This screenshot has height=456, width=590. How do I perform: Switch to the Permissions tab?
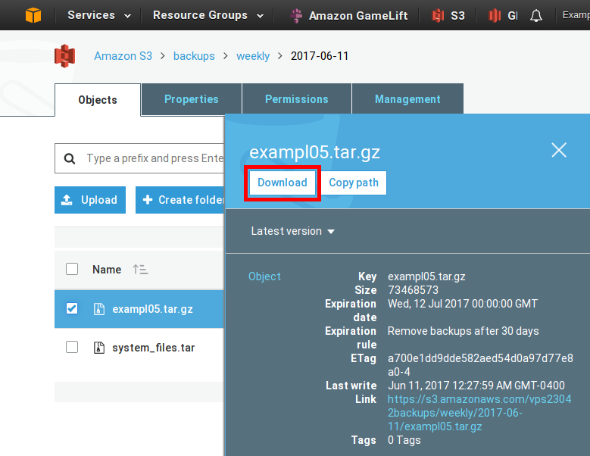coord(296,99)
